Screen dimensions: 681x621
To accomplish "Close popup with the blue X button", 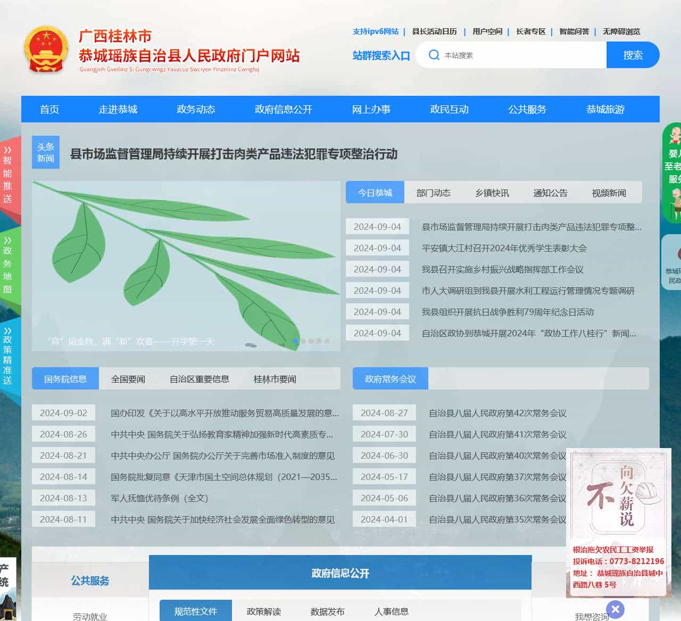I will 616,609.
